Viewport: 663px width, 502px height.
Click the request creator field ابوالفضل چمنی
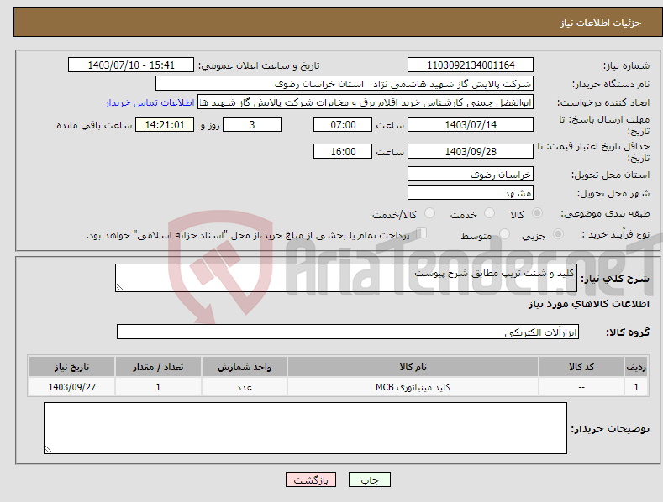point(366,102)
